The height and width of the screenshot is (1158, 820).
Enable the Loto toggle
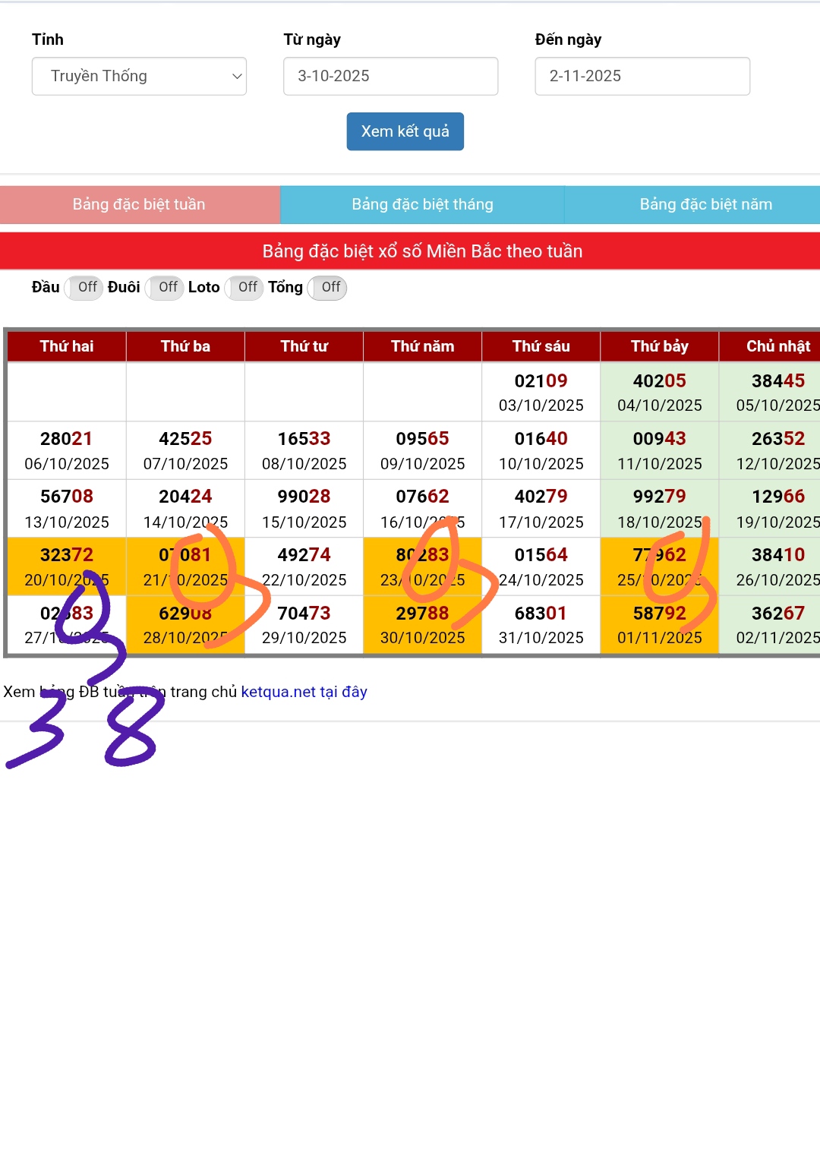[244, 287]
